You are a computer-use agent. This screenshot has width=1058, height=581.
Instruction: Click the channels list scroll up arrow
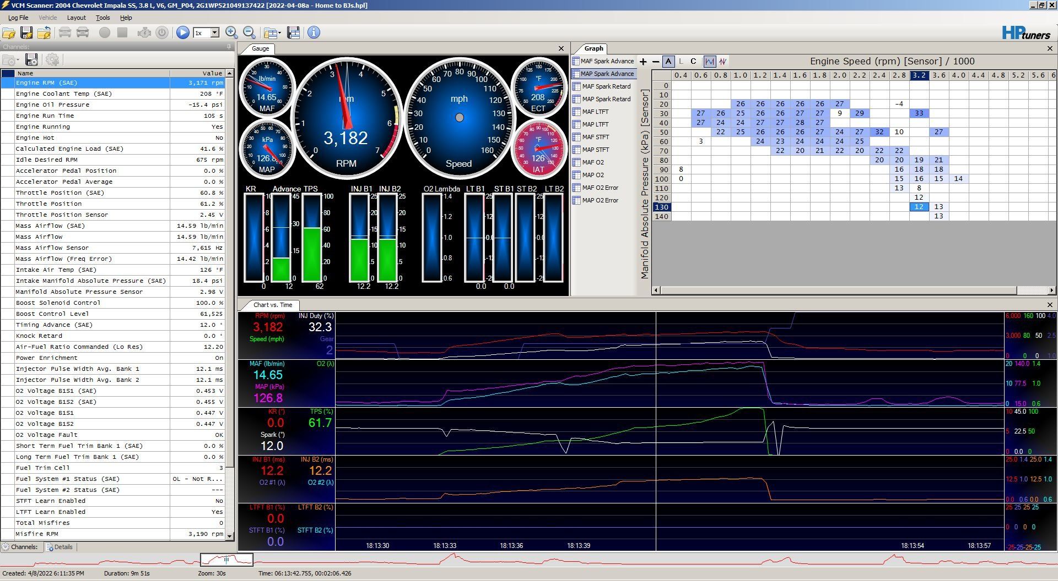point(230,73)
